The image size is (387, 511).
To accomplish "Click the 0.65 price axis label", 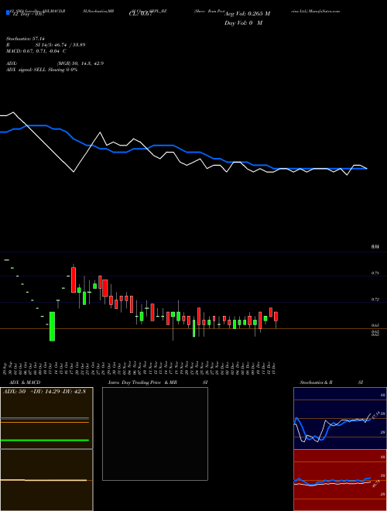I will point(375,325).
